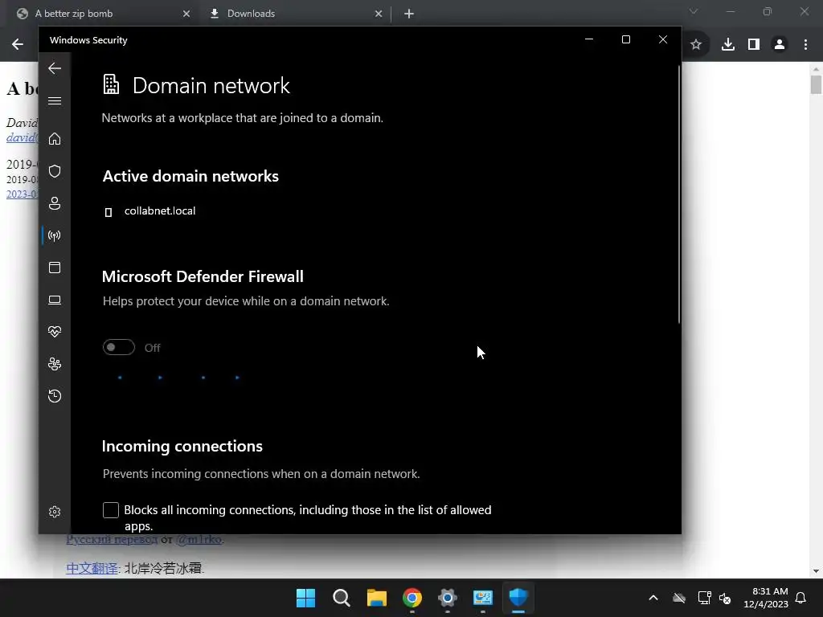Image resolution: width=823 pixels, height=617 pixels.
Task: Open Device performance & health heart icon
Action: (x=55, y=332)
